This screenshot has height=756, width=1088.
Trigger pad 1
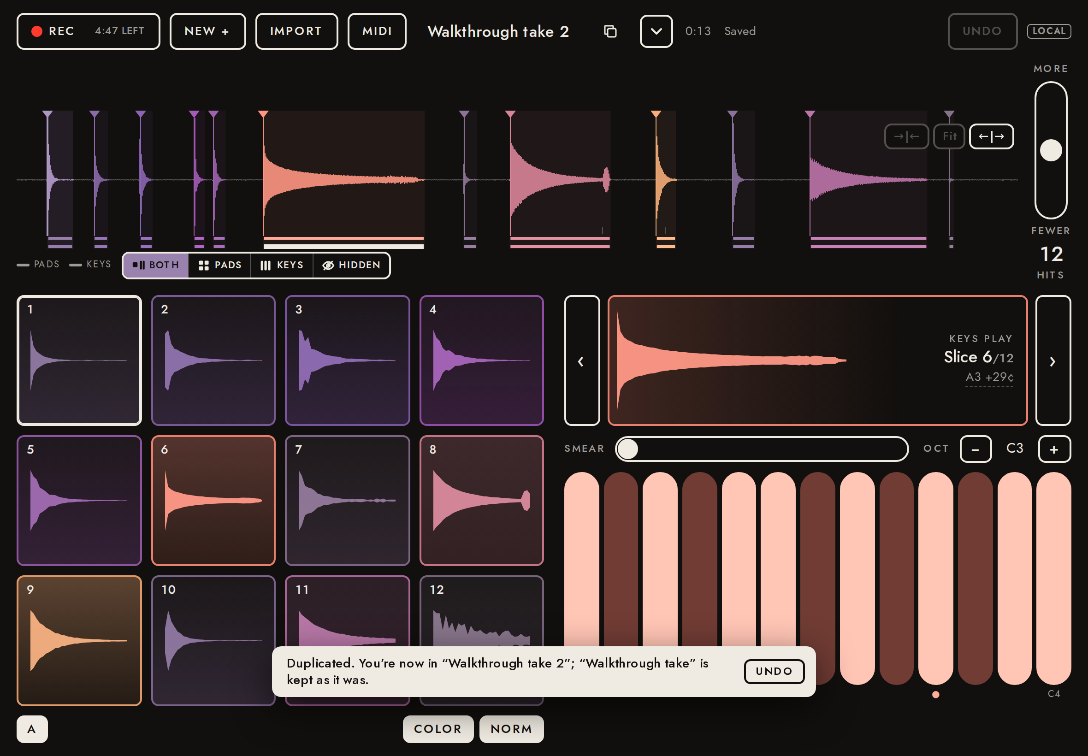[79, 360]
